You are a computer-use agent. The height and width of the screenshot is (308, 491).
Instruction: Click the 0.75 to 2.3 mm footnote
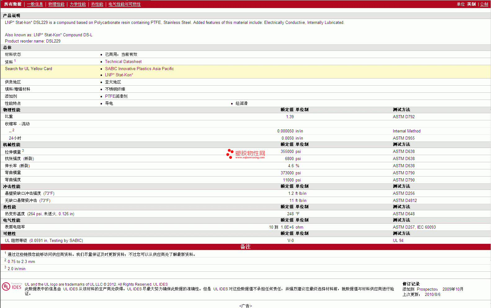(21, 262)
